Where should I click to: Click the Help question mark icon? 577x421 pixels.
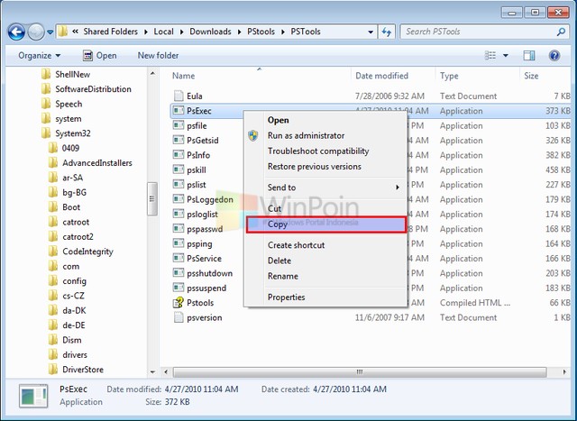click(554, 56)
